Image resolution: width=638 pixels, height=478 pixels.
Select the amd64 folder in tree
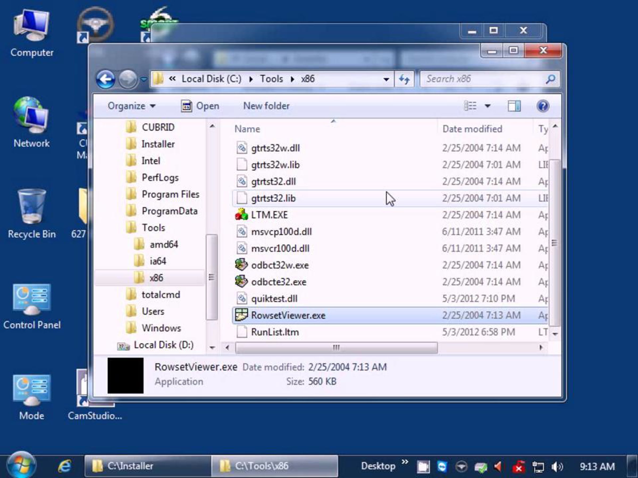pyautogui.click(x=163, y=245)
